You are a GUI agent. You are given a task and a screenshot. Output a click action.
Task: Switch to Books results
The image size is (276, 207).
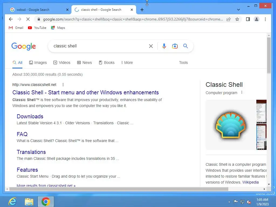coord(107,63)
